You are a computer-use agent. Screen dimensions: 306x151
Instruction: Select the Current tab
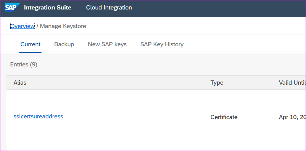(x=30, y=44)
